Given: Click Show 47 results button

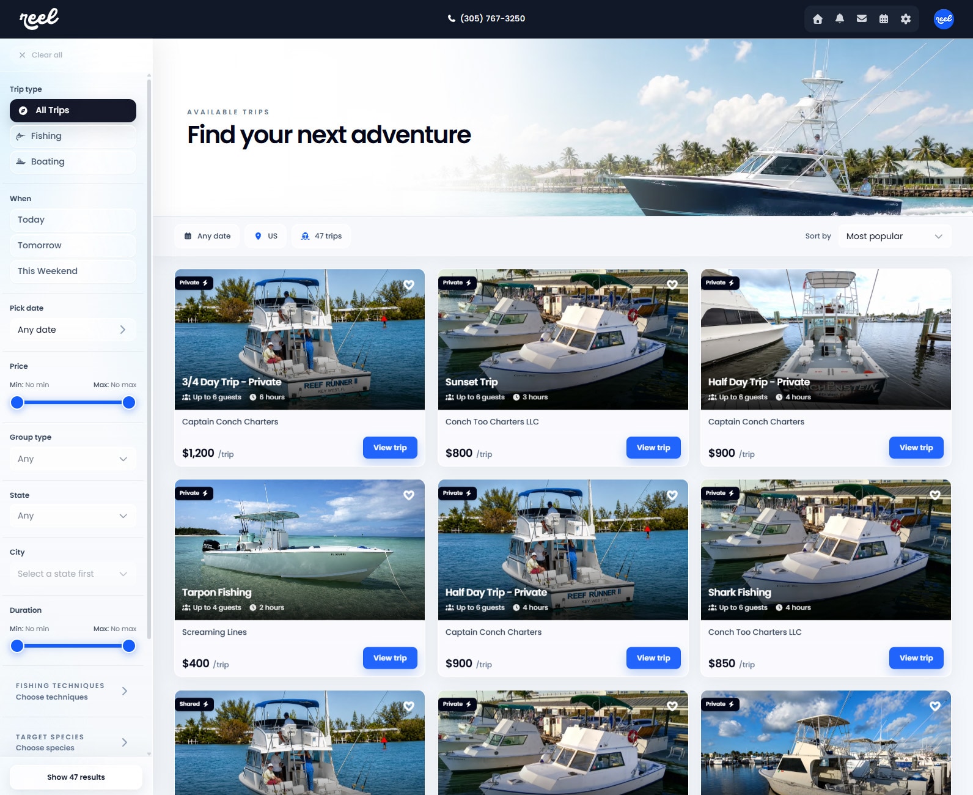Looking at the screenshot, I should coord(76,777).
